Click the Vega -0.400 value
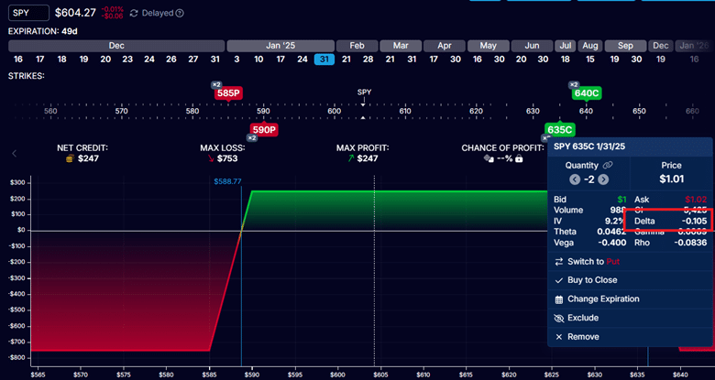The height and width of the screenshot is (380, 715). [613, 243]
